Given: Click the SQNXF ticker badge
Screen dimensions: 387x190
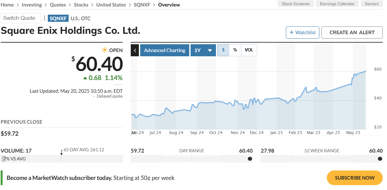Looking at the screenshot, I should point(58,18).
